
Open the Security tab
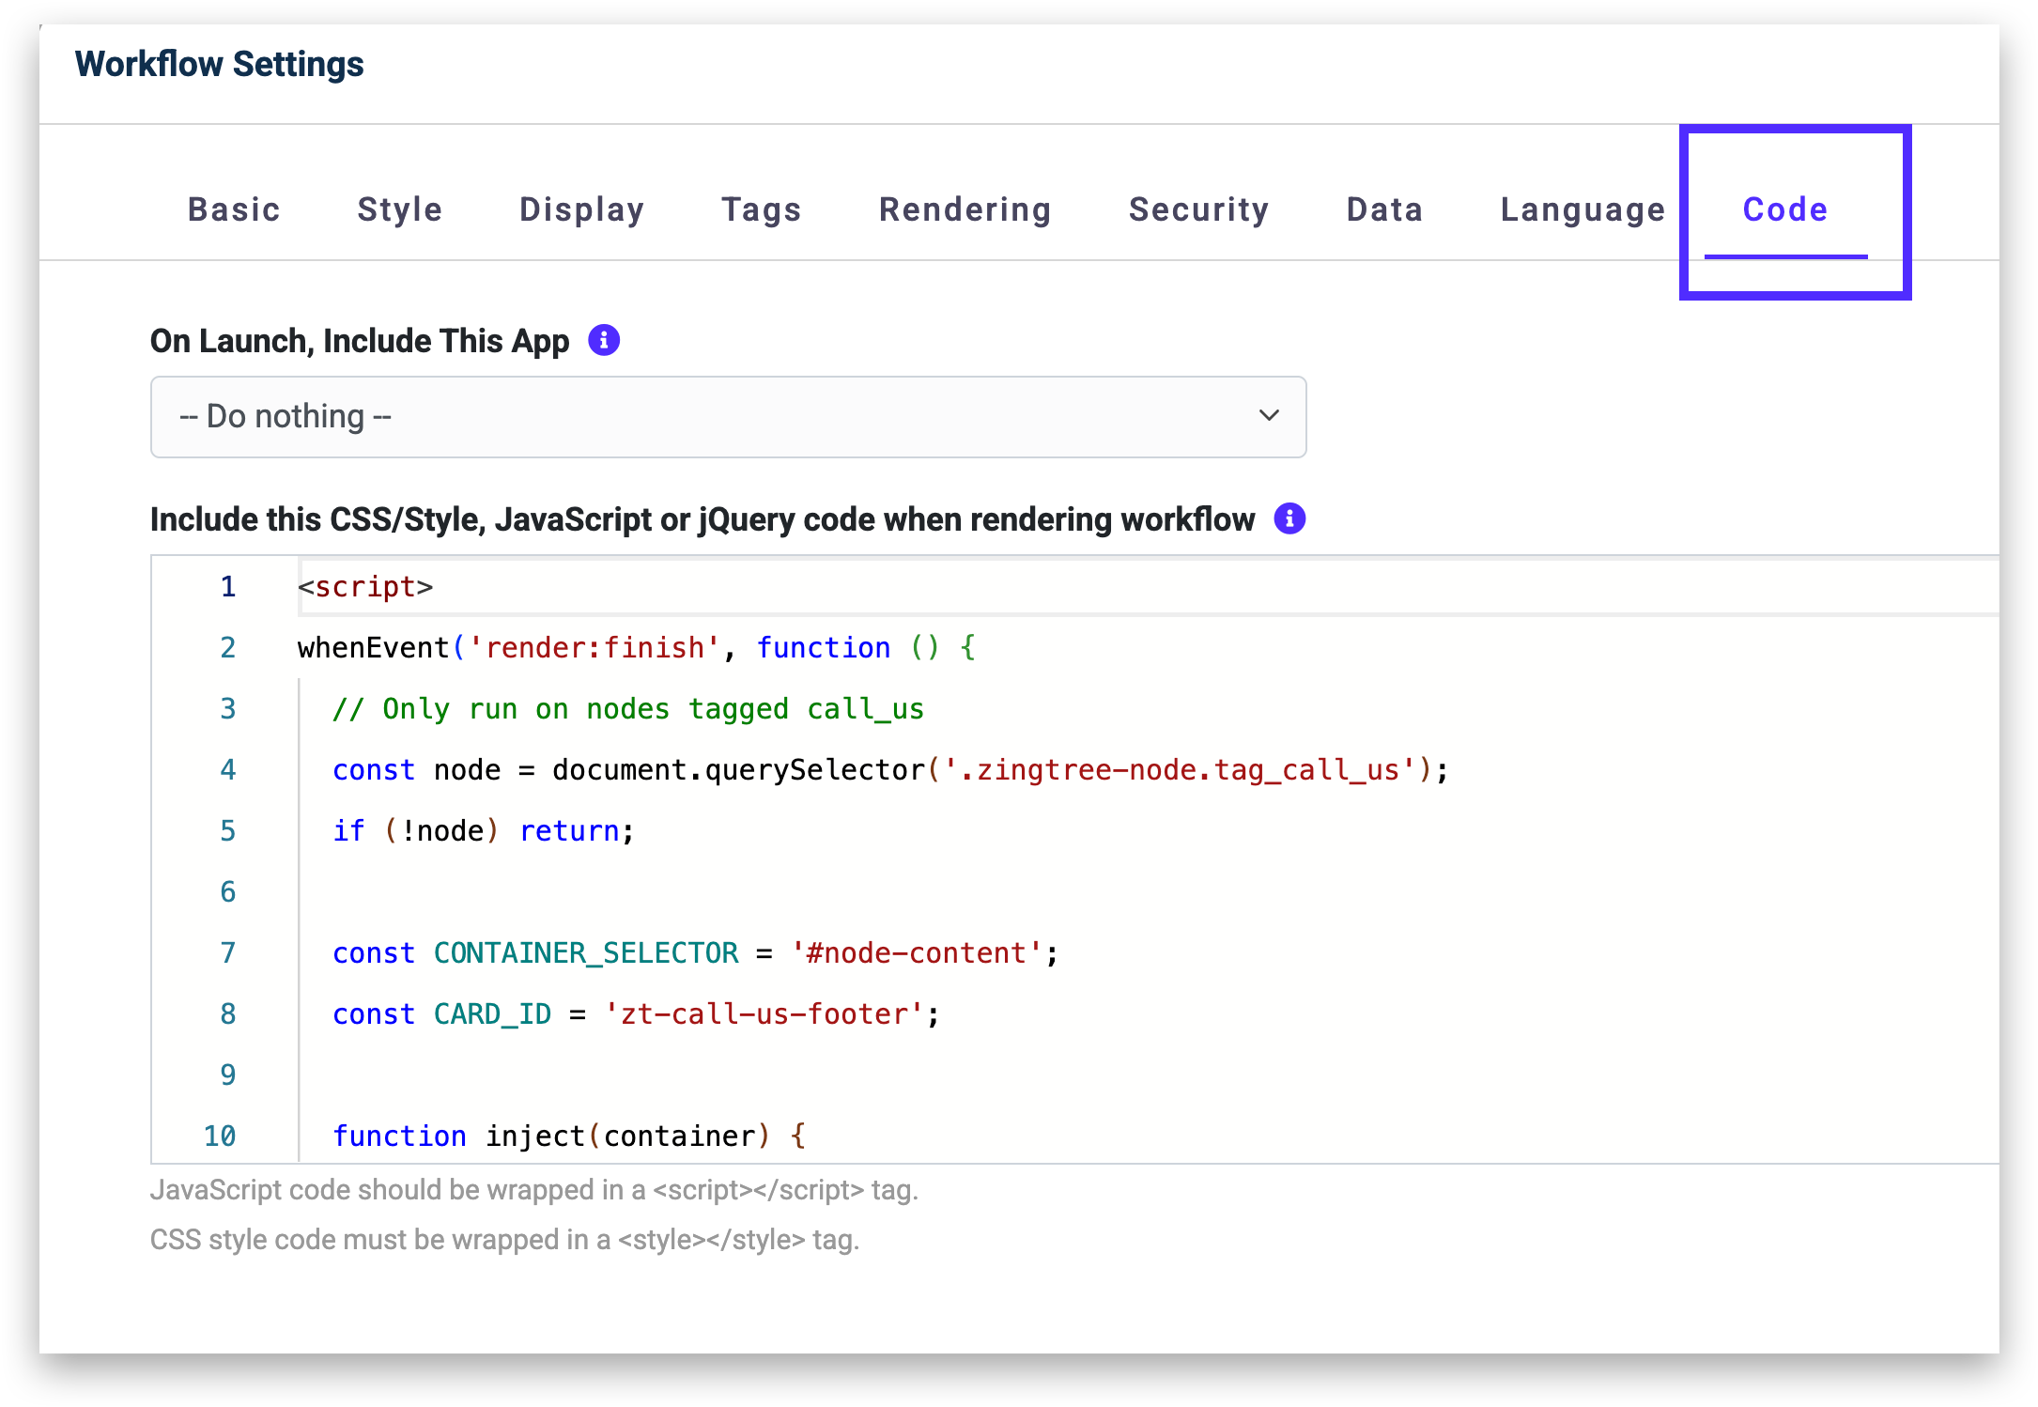1198,209
